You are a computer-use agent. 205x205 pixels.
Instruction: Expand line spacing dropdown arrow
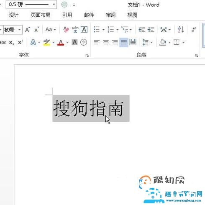pyautogui.click(x=151, y=42)
